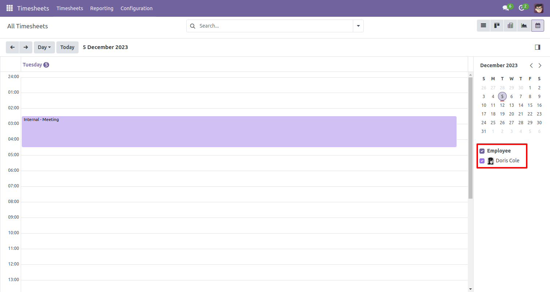Click the vertical scrollbar thumb

tap(470, 138)
